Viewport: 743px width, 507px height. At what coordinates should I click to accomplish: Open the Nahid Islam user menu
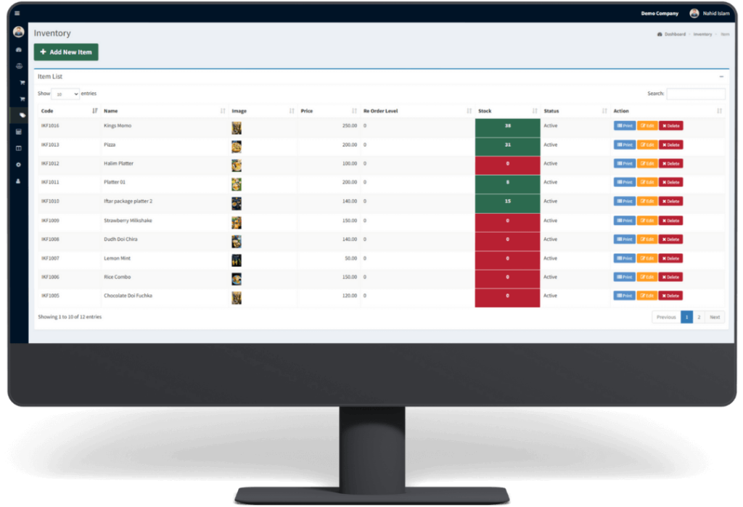(710, 13)
